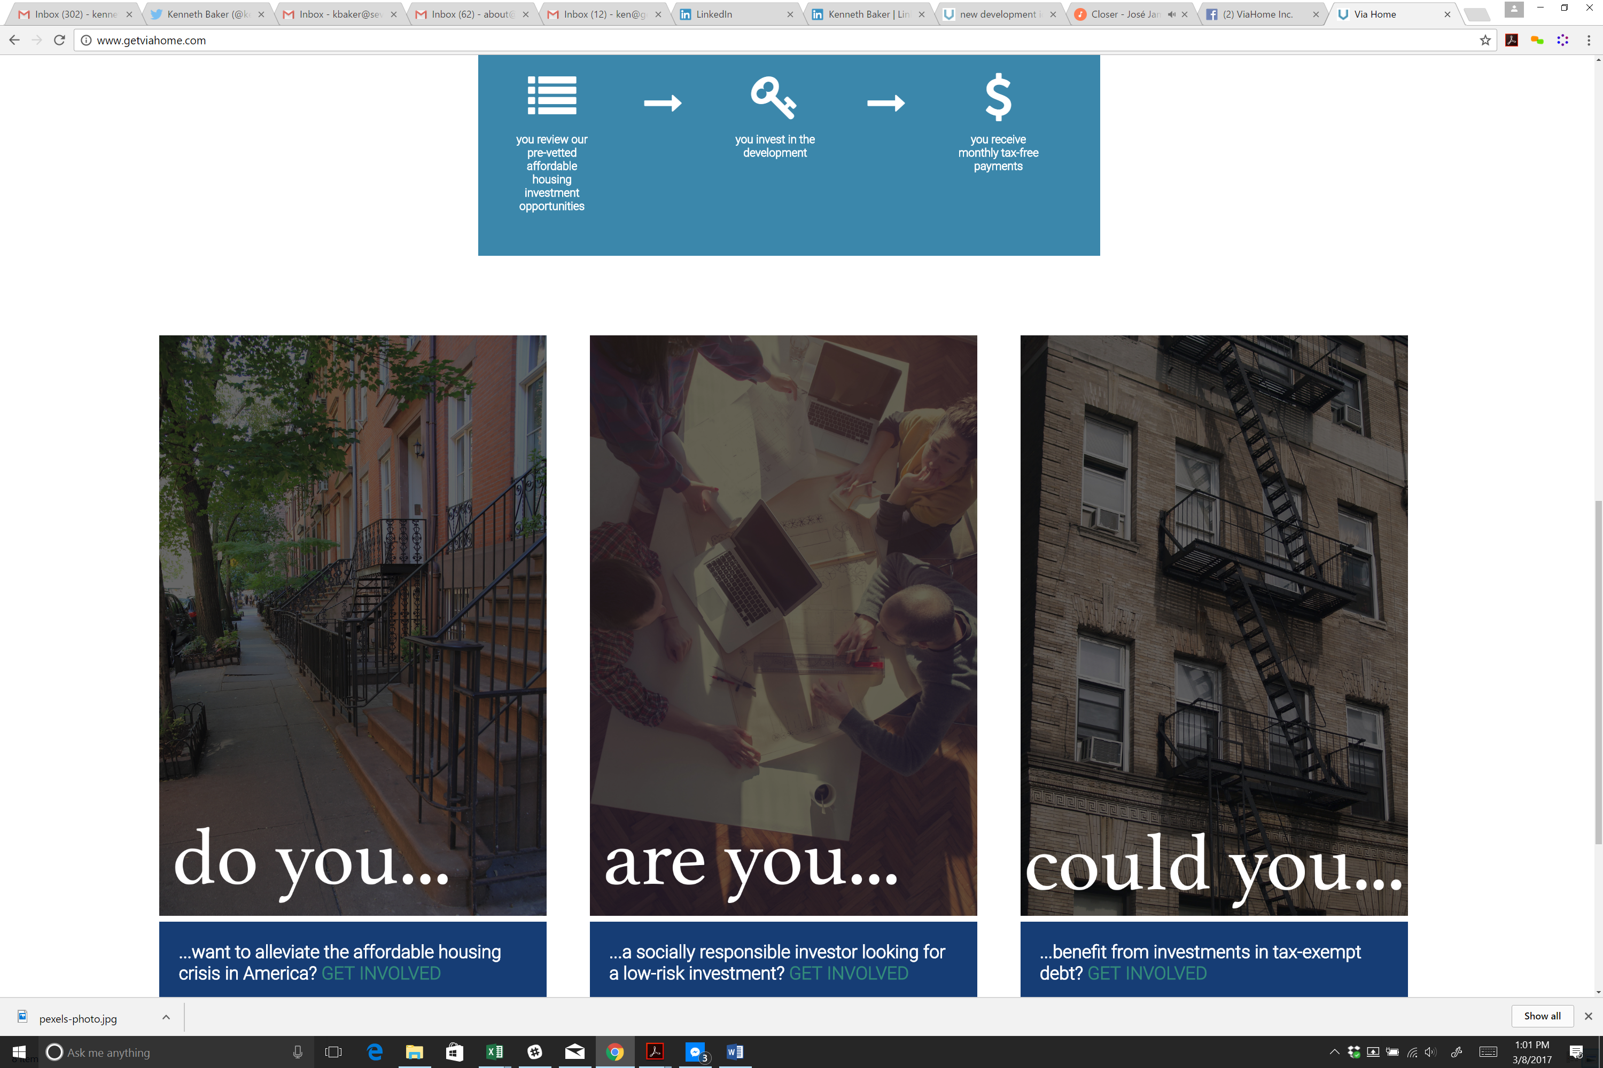Open Slack from the taskbar
Viewport: 1603px width, 1068px height.
tap(535, 1051)
